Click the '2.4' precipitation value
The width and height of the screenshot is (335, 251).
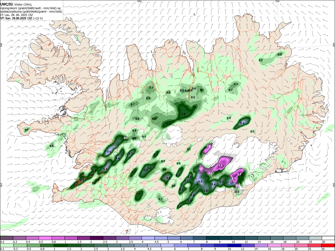156,155
